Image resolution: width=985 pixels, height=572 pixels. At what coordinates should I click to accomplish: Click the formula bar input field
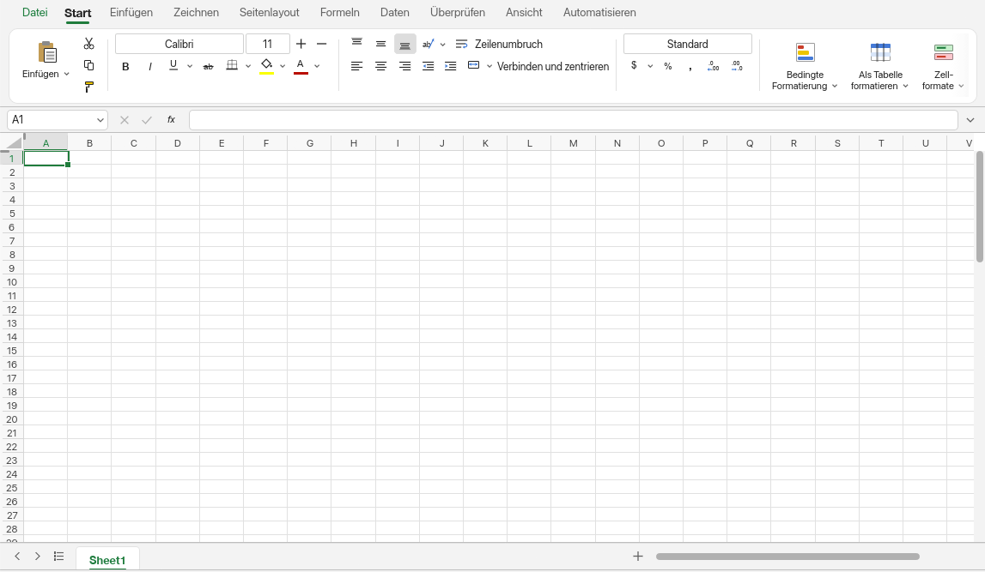point(573,120)
